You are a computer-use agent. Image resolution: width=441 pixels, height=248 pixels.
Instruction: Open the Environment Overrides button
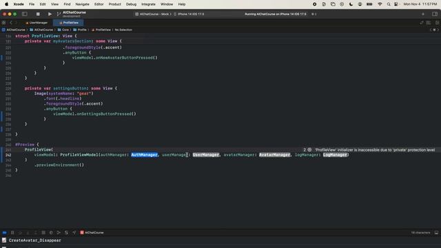pos(66,233)
